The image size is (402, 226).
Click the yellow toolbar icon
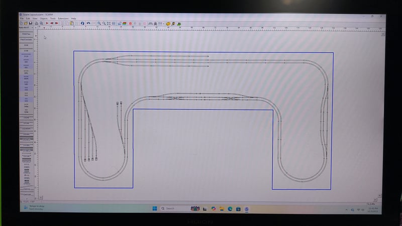tap(168, 24)
